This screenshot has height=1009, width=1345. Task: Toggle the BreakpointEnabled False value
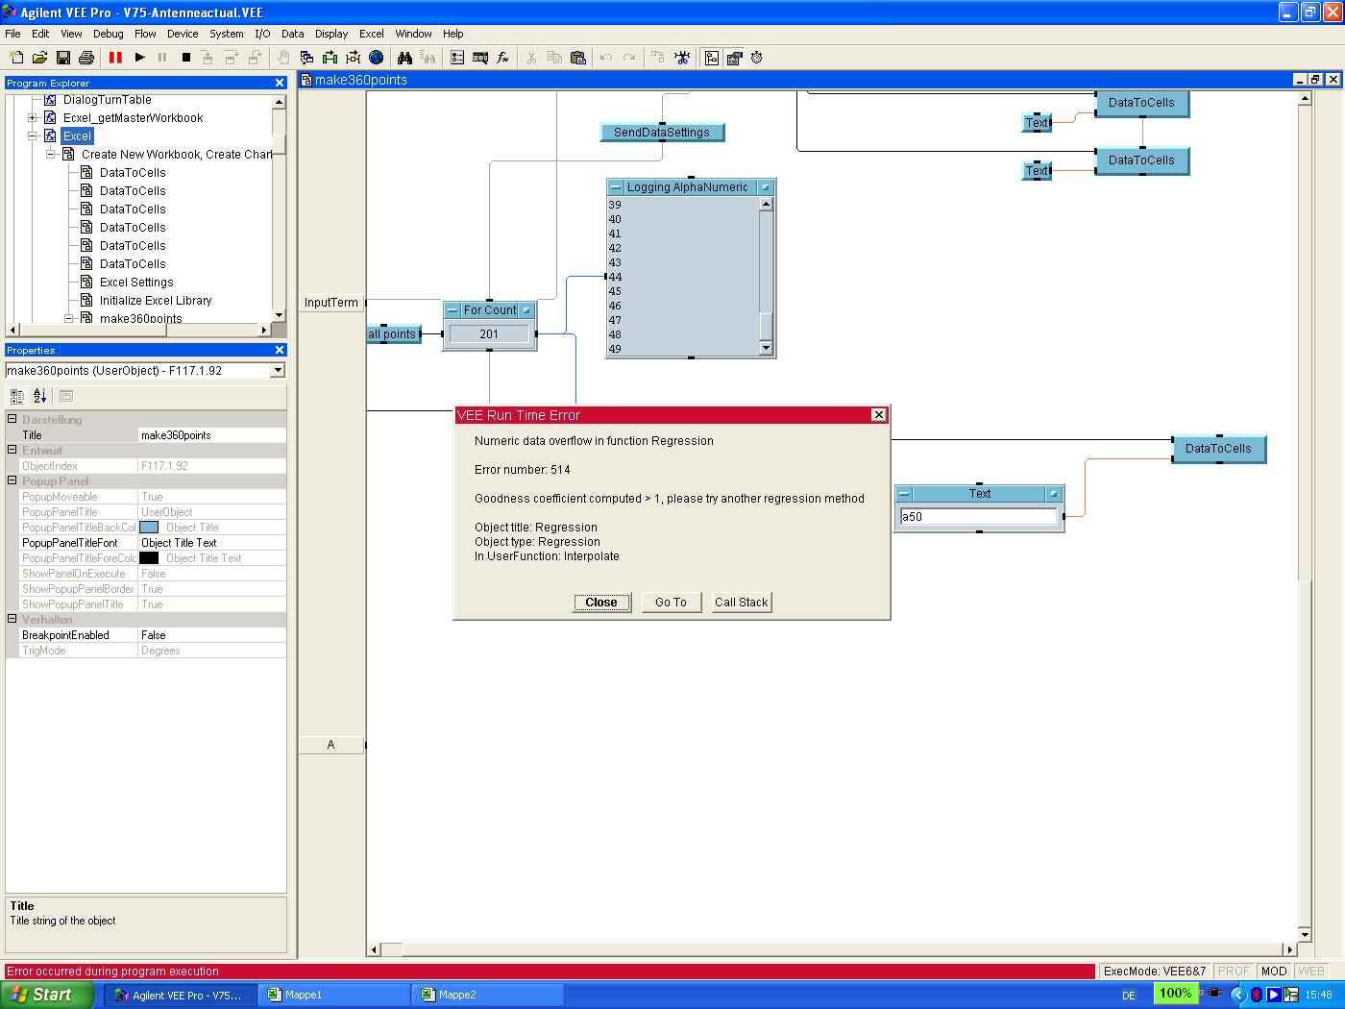(x=211, y=635)
